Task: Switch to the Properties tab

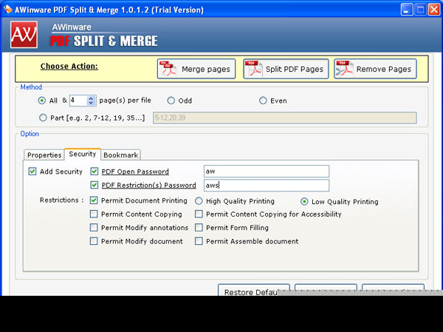Action: (x=44, y=155)
